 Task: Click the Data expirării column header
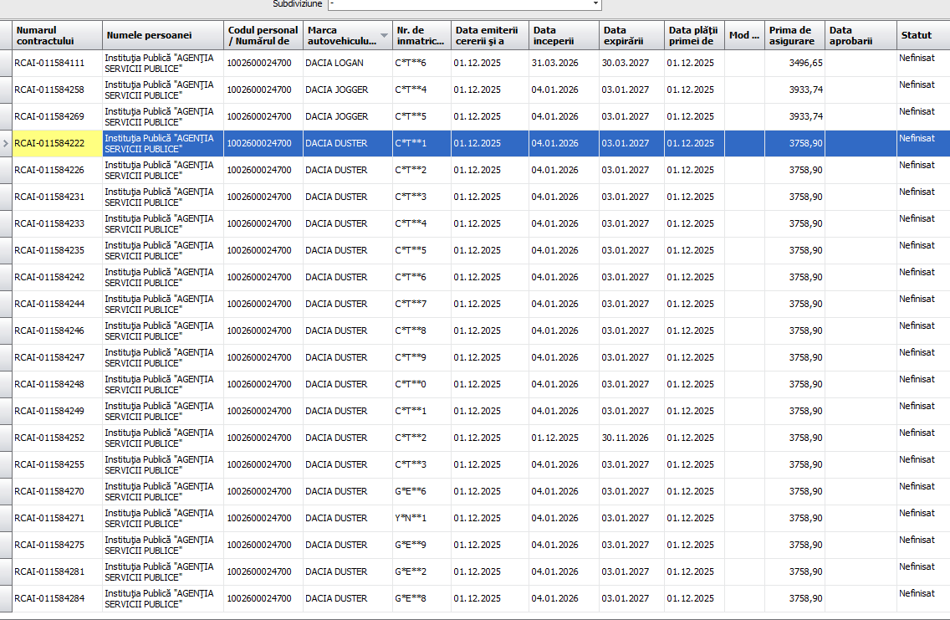pyautogui.click(x=631, y=35)
